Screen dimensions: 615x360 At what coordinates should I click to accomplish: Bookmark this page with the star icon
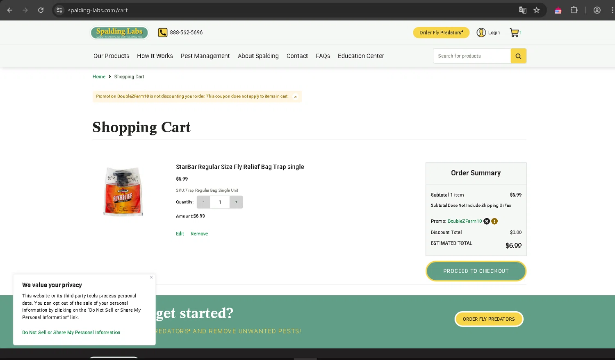pos(537,10)
